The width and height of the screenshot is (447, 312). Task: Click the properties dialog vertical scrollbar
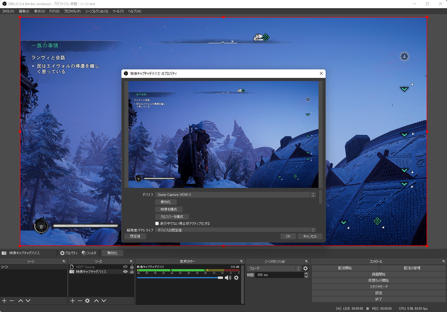[321, 196]
